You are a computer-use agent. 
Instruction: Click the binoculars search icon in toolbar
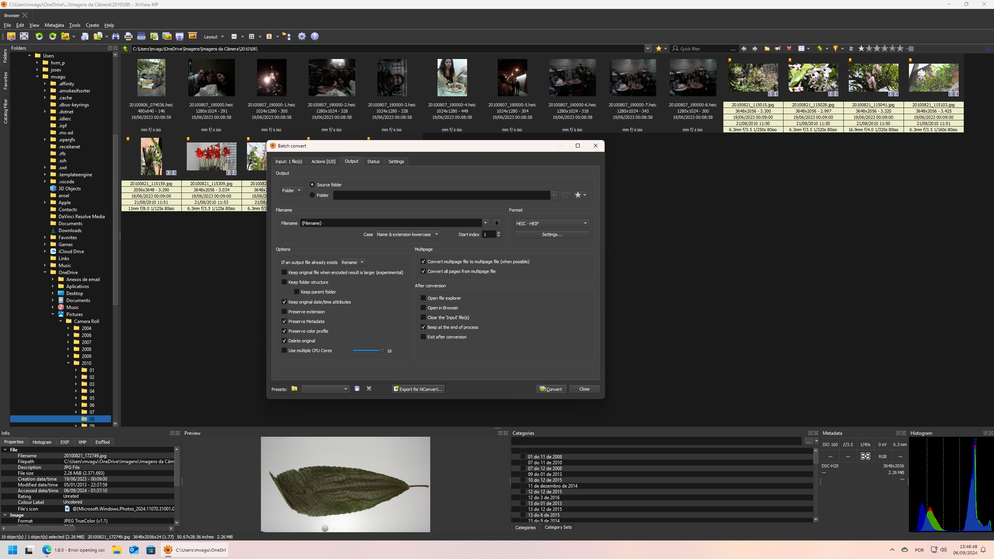[116, 36]
